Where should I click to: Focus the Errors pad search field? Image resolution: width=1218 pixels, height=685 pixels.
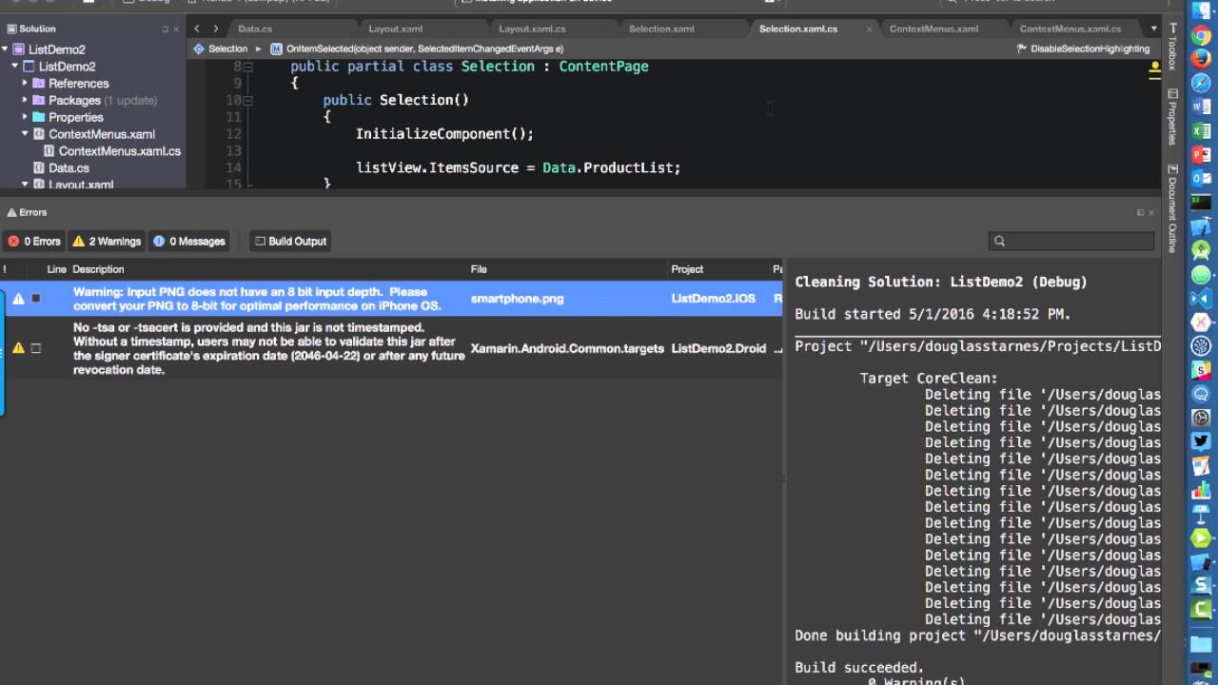coord(1071,241)
